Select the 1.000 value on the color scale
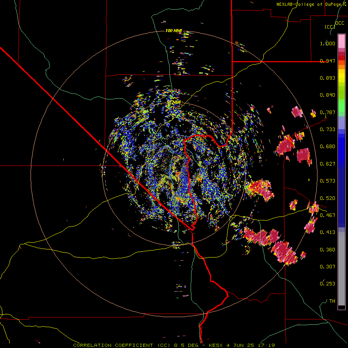The height and width of the screenshot is (348, 348). [328, 43]
